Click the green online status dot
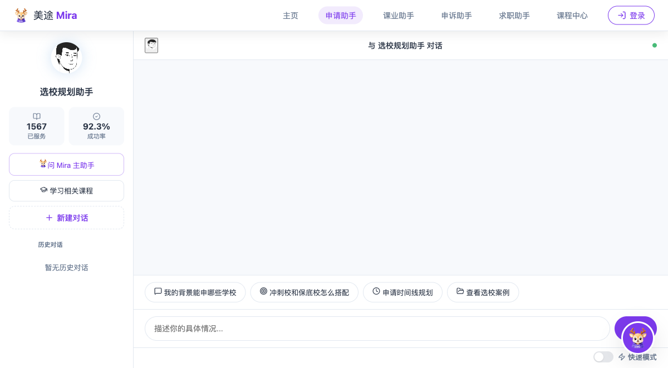 [655, 46]
